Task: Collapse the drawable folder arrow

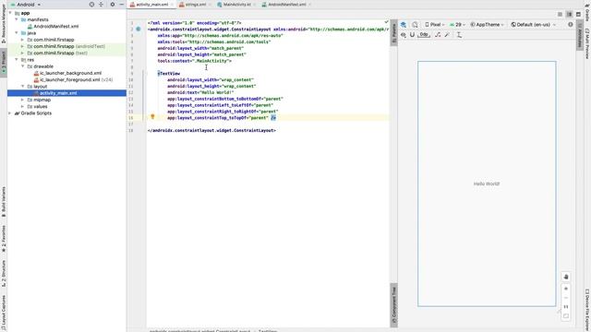Action: pyautogui.click(x=23, y=66)
